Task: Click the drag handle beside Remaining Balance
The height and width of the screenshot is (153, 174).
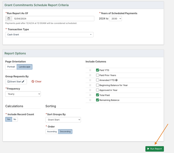Action: pyautogui.click(x=90, y=100)
